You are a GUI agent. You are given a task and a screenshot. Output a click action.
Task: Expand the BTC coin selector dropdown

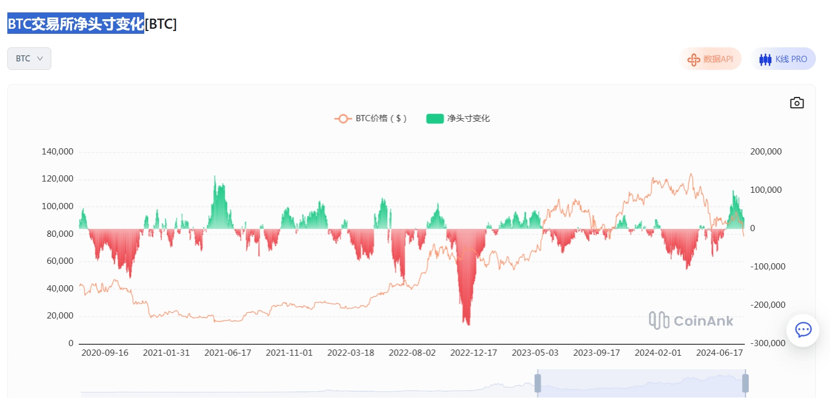click(x=29, y=59)
